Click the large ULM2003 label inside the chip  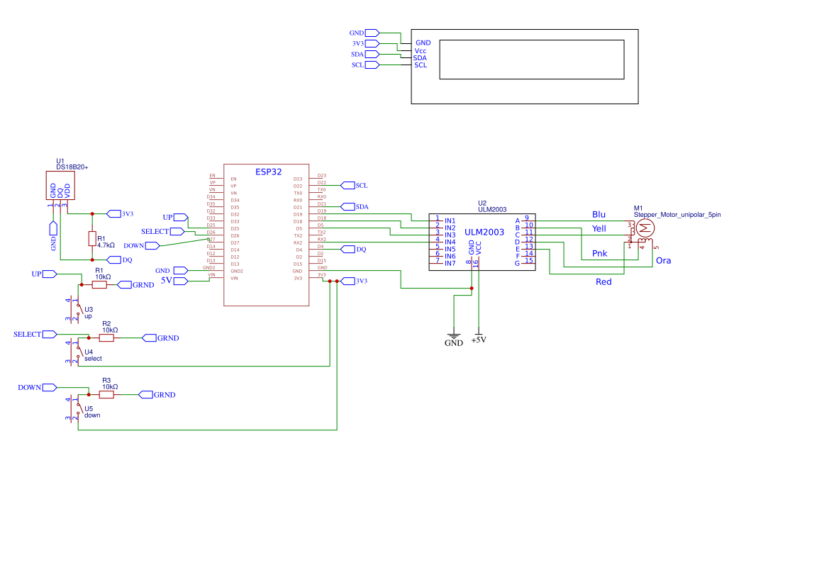coord(484,233)
